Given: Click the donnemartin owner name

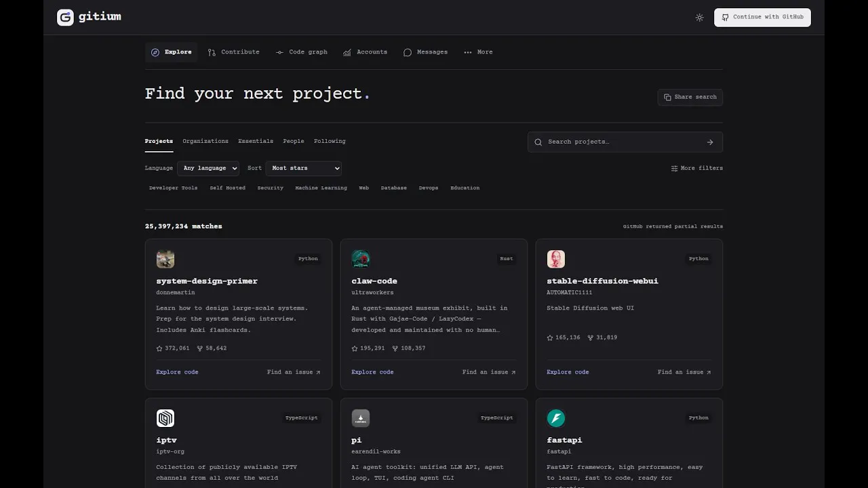Looking at the screenshot, I should 176,293.
